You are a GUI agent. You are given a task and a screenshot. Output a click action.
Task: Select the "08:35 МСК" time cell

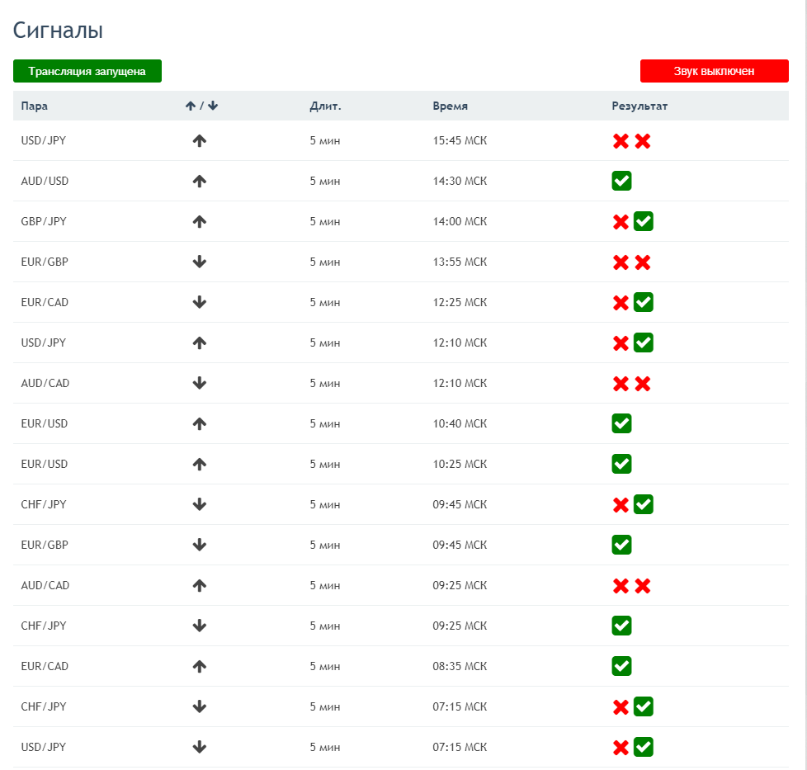click(x=460, y=667)
